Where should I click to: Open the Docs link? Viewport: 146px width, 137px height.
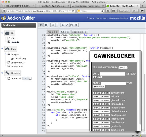click(105, 18)
